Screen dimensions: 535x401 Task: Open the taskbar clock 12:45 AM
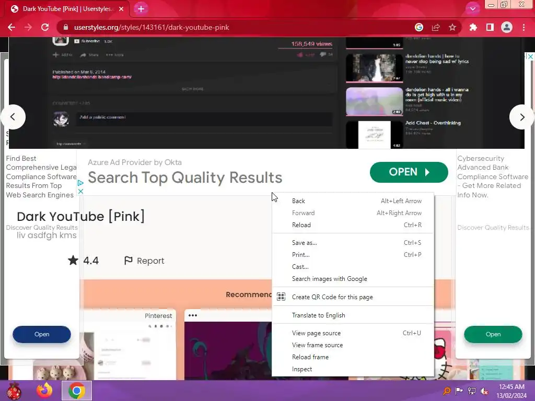pos(511,391)
